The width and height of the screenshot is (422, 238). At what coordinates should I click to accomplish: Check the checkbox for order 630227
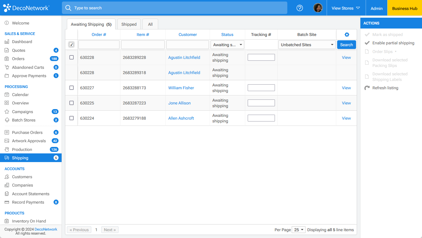(71, 88)
